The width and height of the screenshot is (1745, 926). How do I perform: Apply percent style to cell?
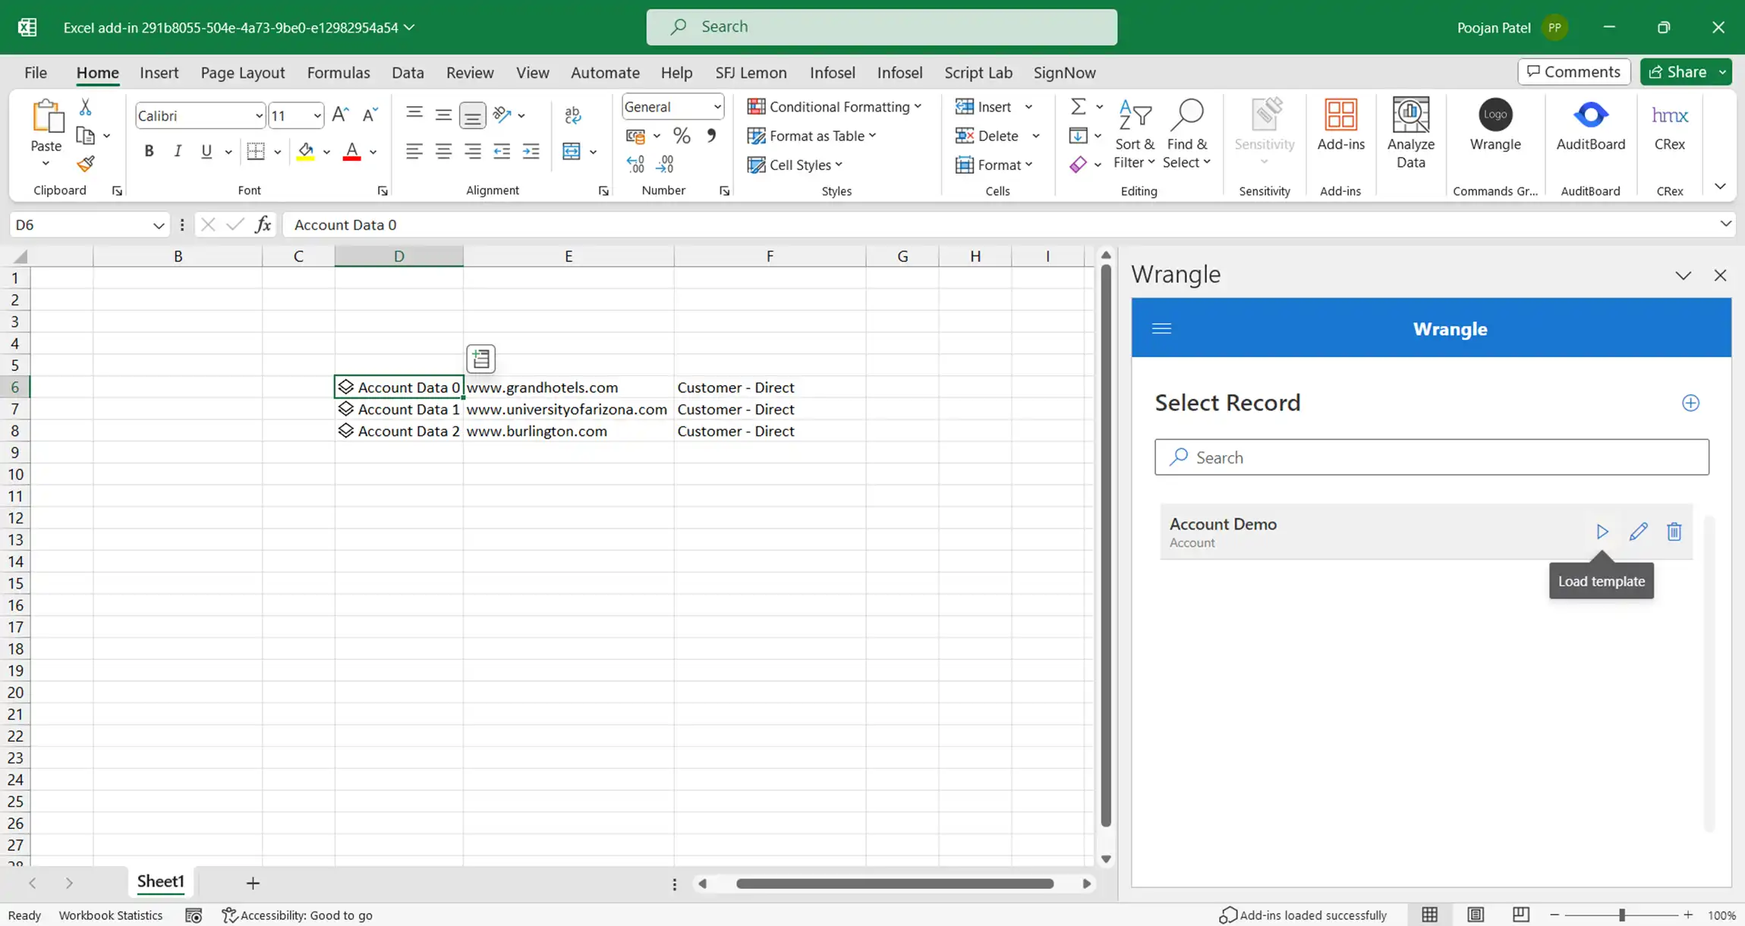[x=682, y=136]
